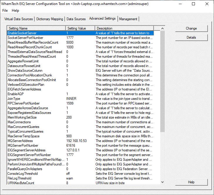Select ThreadExternalDataSourceReadAhead row
Image resolution: width=214 pixels, height=195 pixels.
(x=80, y=52)
